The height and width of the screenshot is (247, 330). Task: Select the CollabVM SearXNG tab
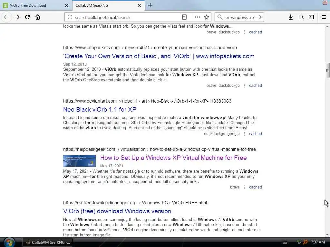pyautogui.click(x=108, y=5)
